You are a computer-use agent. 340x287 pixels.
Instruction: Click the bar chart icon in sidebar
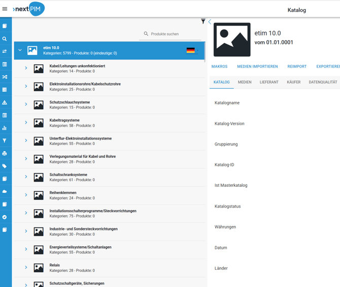coord(5,128)
